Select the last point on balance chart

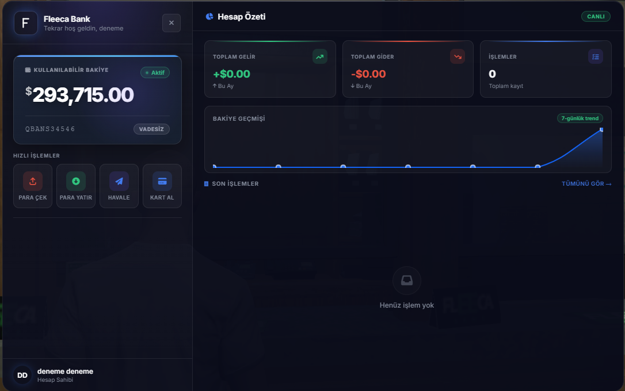click(x=601, y=129)
